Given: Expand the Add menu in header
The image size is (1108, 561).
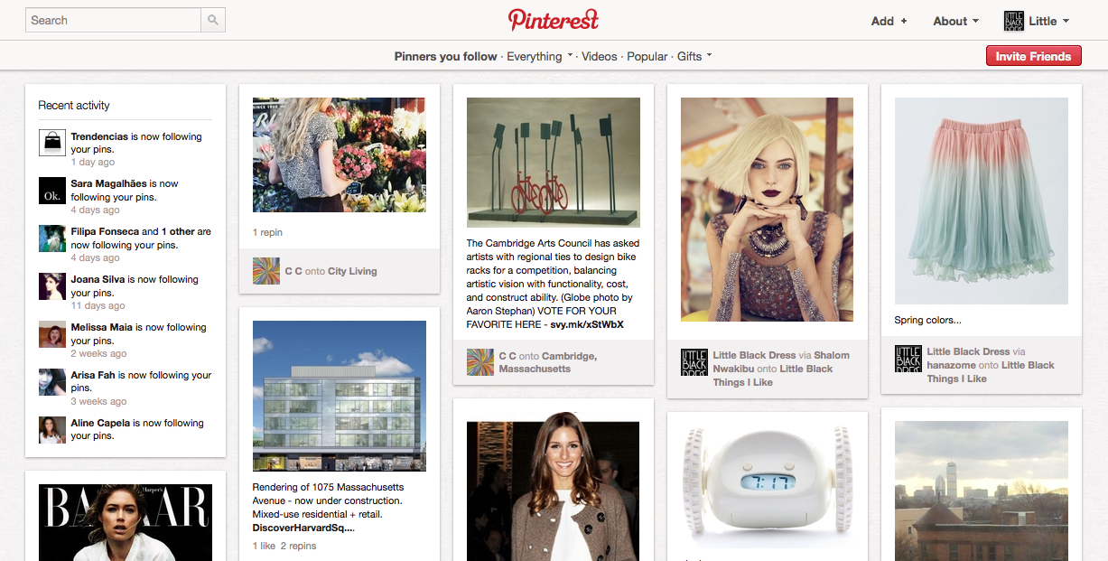Looking at the screenshot, I should click(x=889, y=21).
